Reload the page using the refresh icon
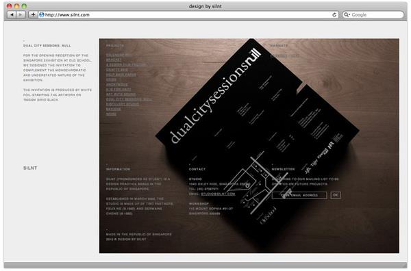 334,14
